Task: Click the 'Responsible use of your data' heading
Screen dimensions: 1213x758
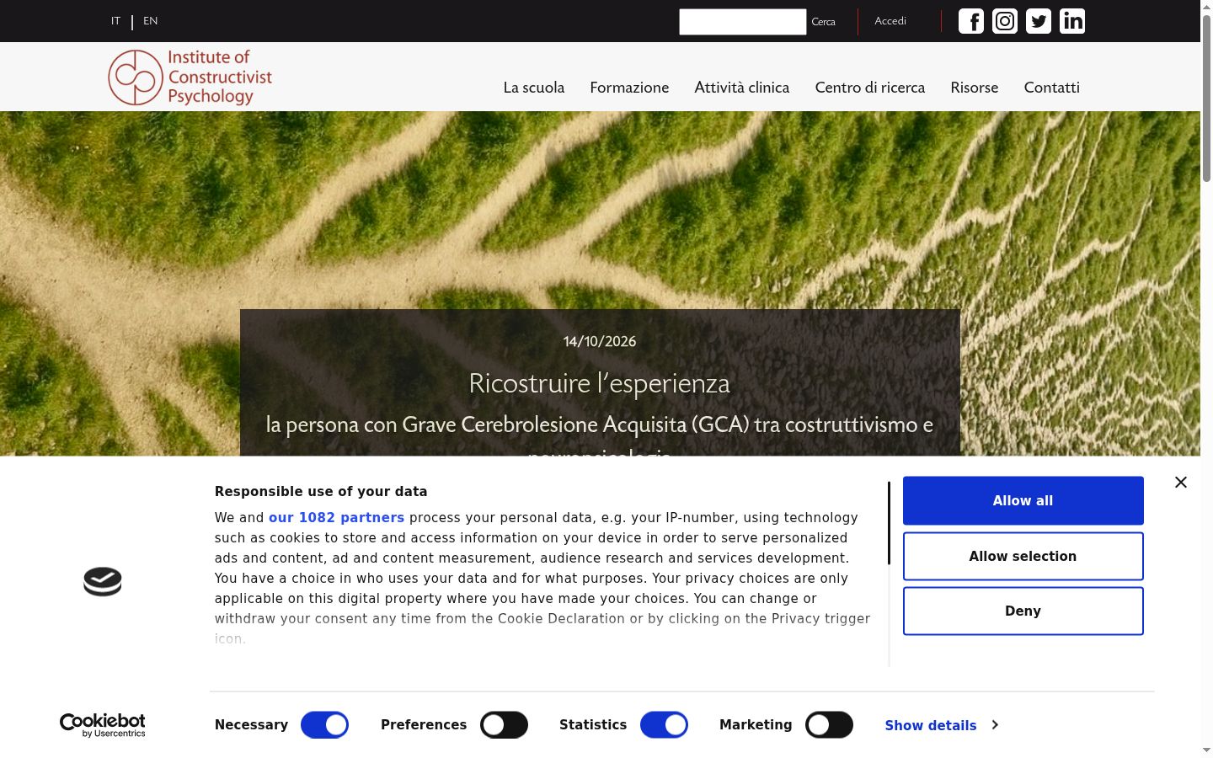Action: [x=321, y=491]
